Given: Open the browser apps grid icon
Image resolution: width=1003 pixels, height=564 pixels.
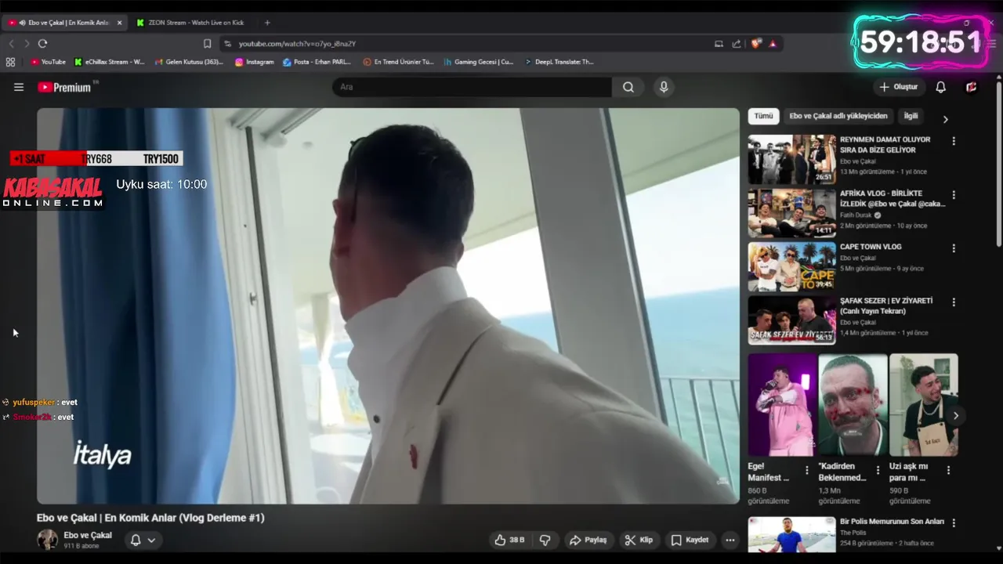Looking at the screenshot, I should (11, 62).
